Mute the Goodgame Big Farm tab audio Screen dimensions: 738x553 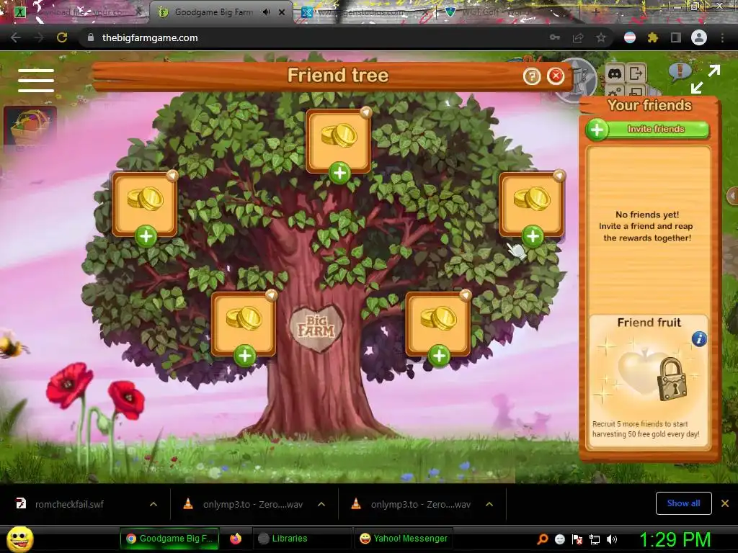267,12
